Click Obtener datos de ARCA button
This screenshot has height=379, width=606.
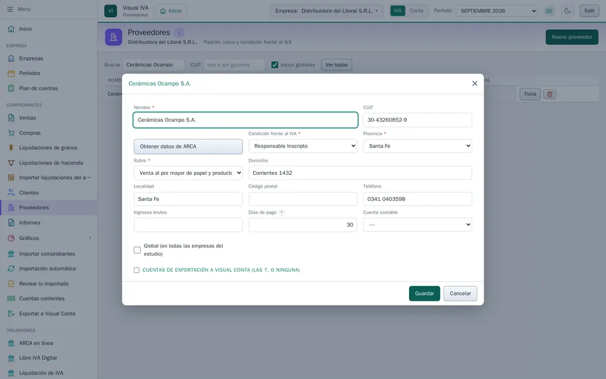pyautogui.click(x=188, y=147)
